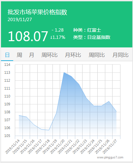
Task: Click the y-axis label 110
Action: pyautogui.click(x=7, y=96)
